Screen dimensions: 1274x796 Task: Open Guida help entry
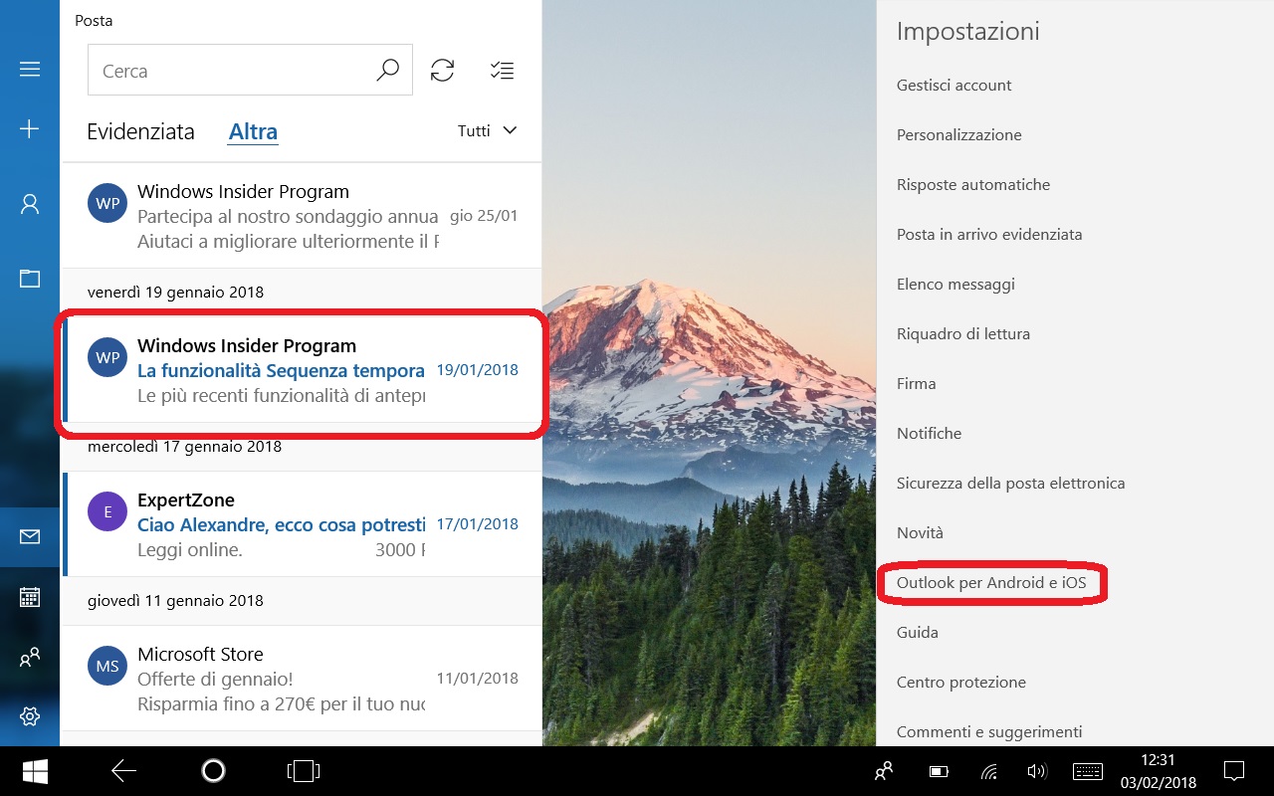(x=917, y=632)
